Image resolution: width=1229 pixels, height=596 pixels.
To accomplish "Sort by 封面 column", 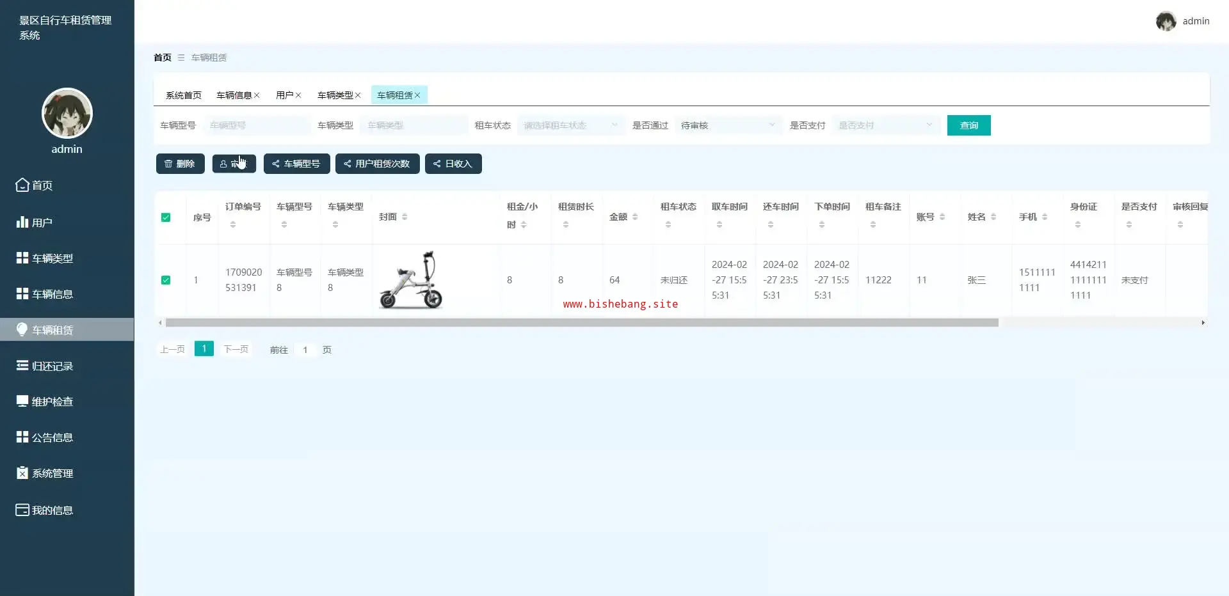I will pyautogui.click(x=405, y=217).
